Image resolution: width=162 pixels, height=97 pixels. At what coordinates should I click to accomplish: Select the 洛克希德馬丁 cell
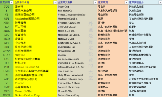point(35,87)
